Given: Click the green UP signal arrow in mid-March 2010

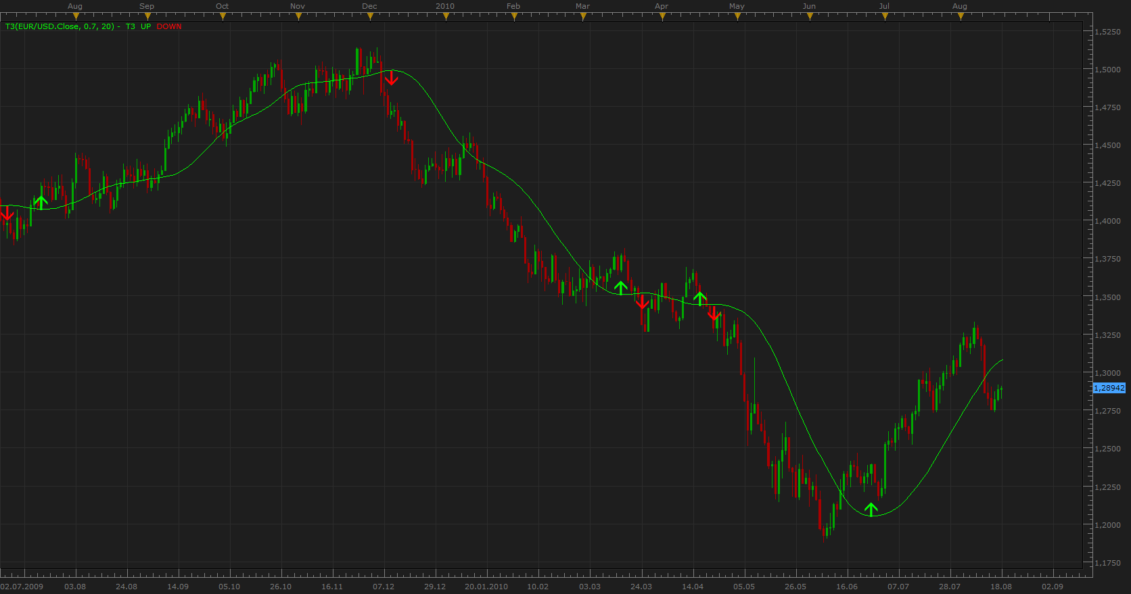Looking at the screenshot, I should tap(621, 288).
